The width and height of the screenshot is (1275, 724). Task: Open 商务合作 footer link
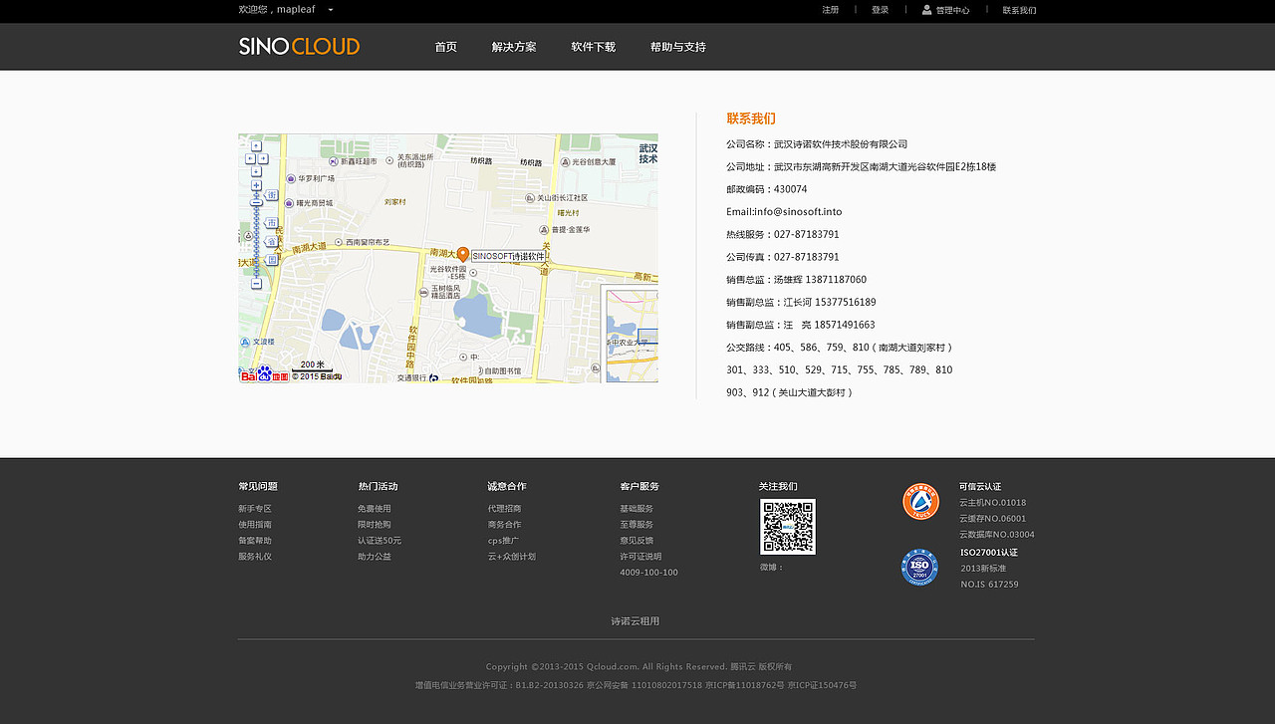[x=504, y=525]
